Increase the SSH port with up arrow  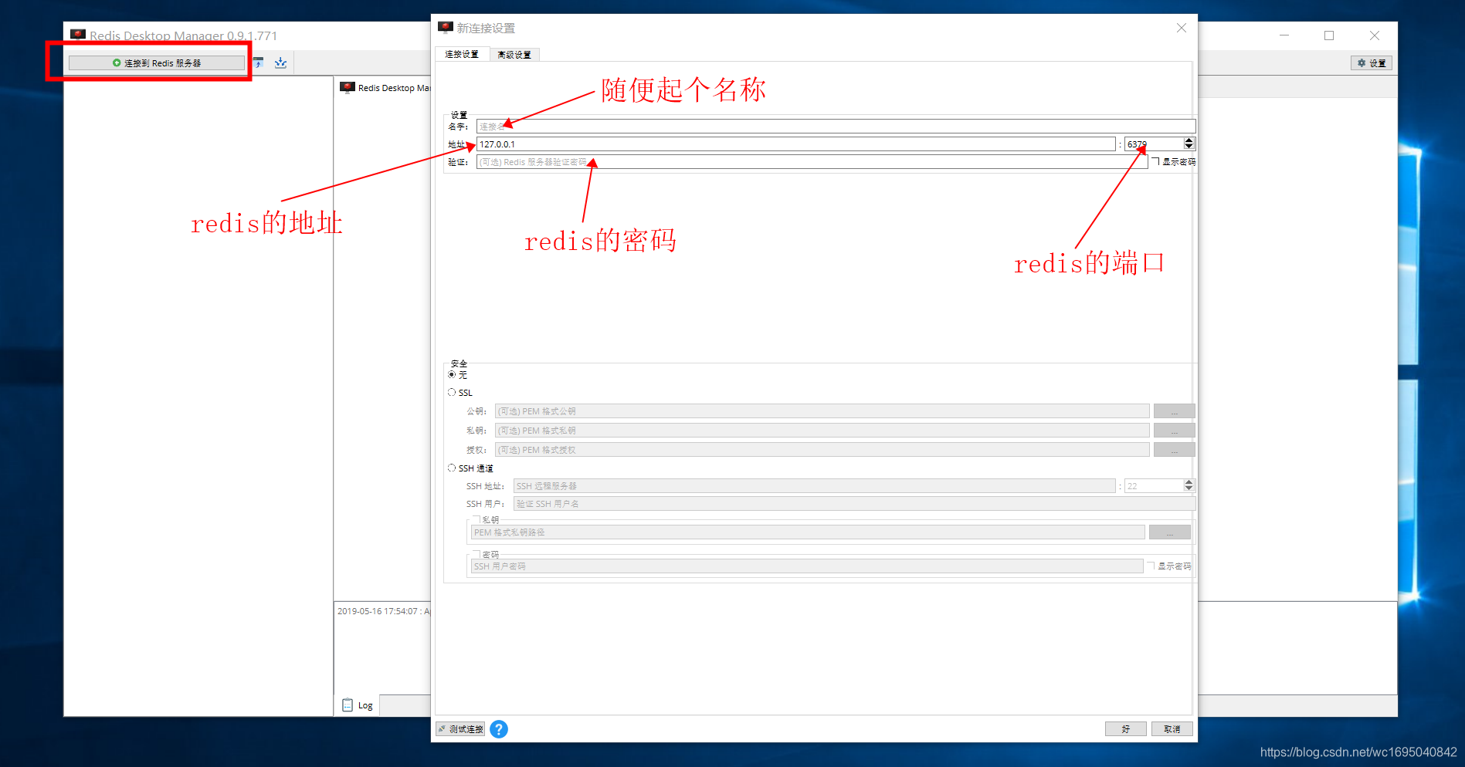pos(1189,483)
